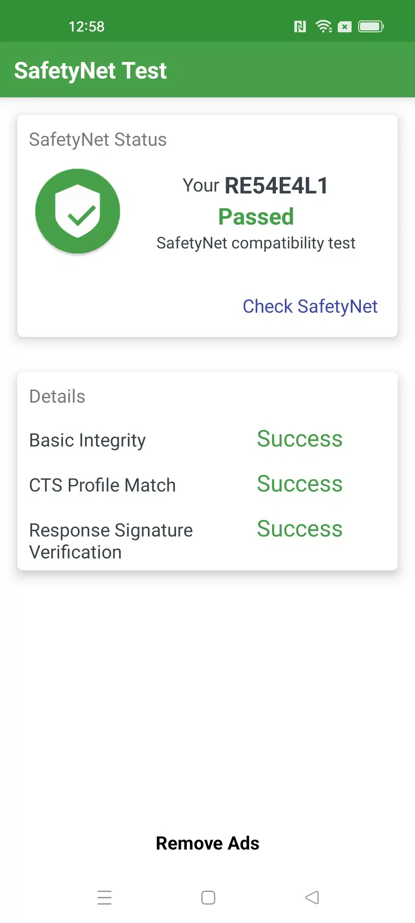Tap the 12:58 clock in status bar

tap(86, 27)
